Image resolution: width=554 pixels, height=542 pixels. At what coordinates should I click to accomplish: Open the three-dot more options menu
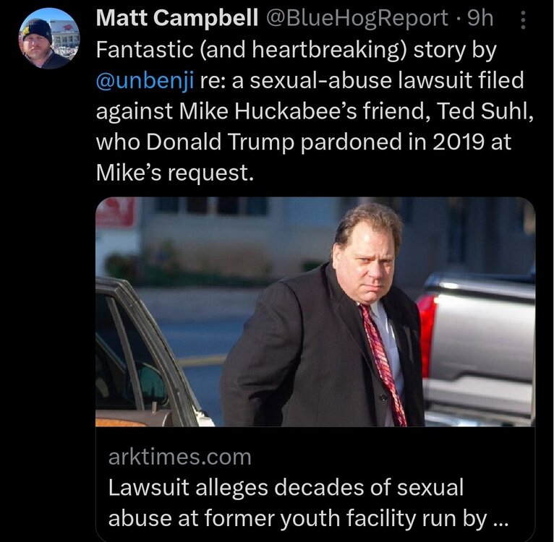(x=523, y=21)
